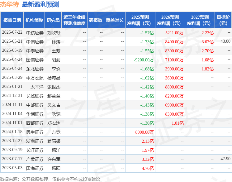Image resolution: width=232 pixels, height=182 pixels.
Task: Select the 国海证券 institution cell
Action: click(35, 168)
